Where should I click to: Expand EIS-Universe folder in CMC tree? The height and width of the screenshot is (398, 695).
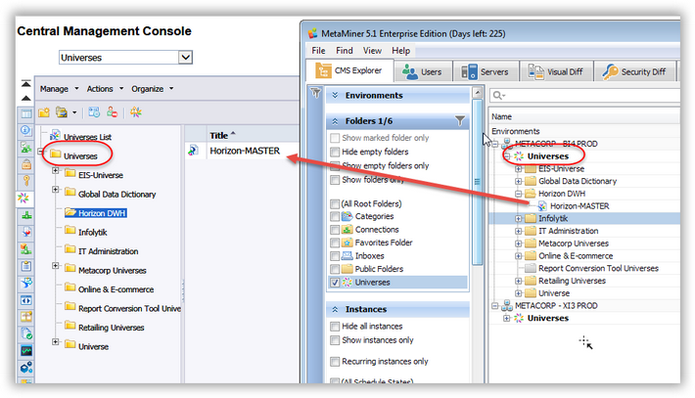coord(56,170)
